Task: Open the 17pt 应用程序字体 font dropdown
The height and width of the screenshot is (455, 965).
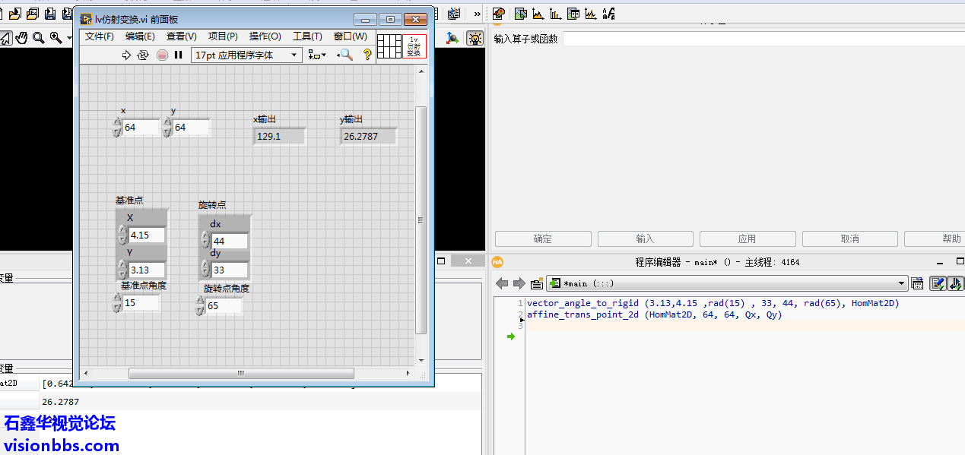Action: tap(246, 55)
